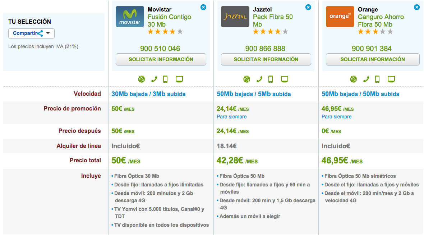
Task: Click the Orange star rating
Action: (375, 32)
